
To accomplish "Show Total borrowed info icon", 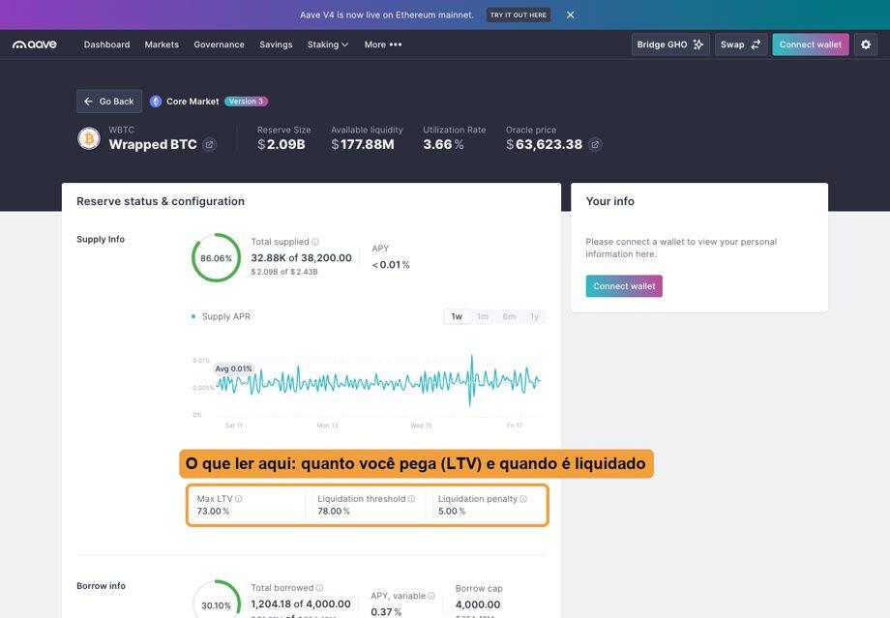I will (319, 588).
